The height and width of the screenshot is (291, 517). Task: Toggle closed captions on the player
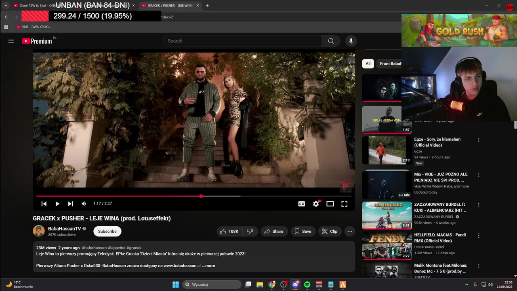pos(302,204)
